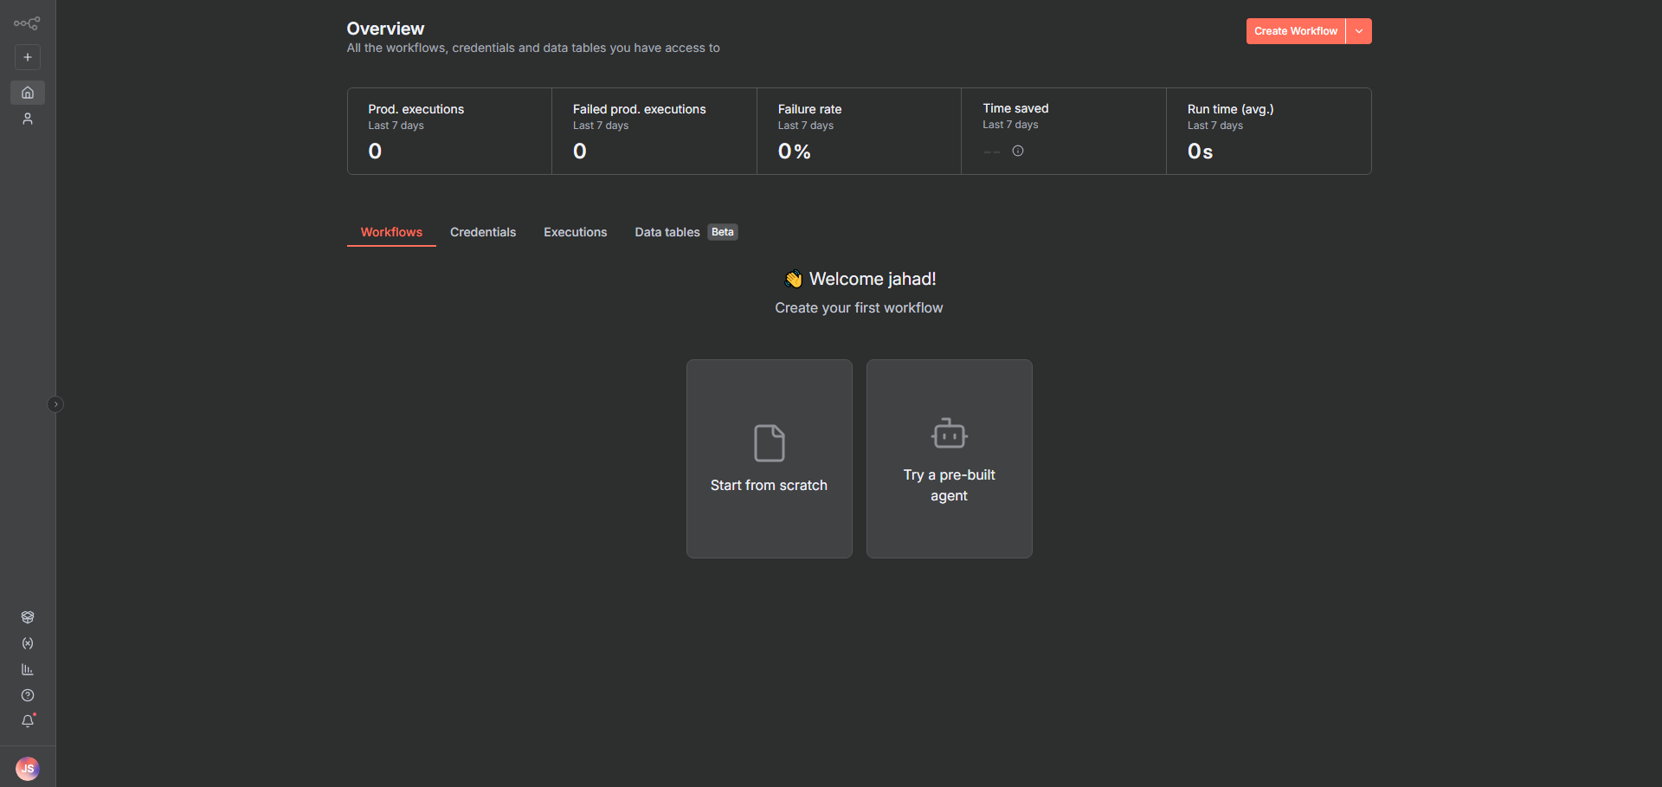This screenshot has width=1662, height=787.
Task: Open the Variables (x) icon
Action: click(x=28, y=643)
